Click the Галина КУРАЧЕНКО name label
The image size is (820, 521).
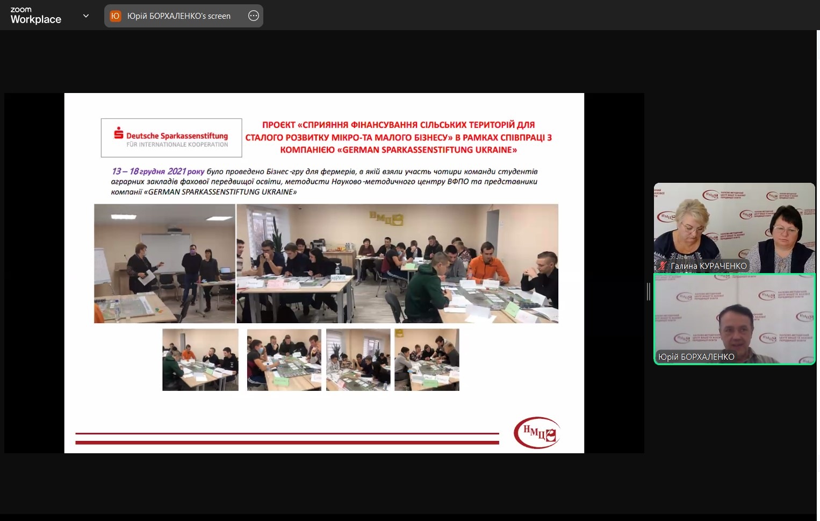(708, 266)
